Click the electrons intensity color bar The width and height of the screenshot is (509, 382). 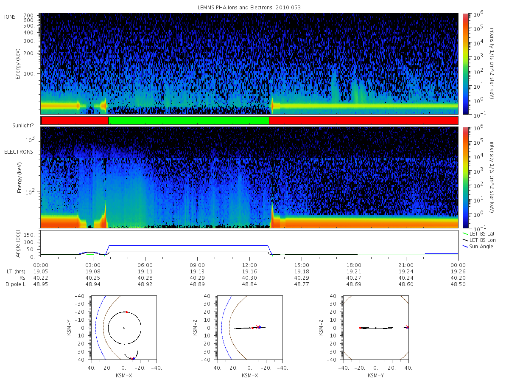[x=465, y=177]
